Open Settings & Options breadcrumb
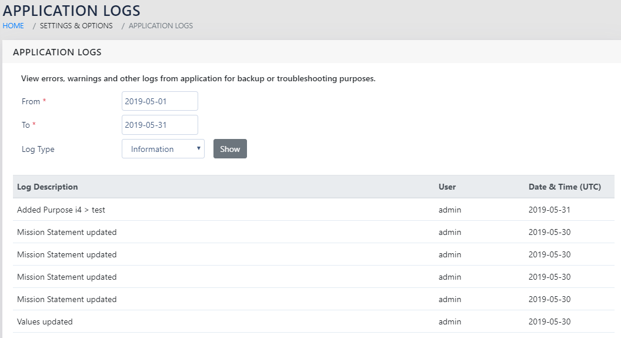The width and height of the screenshot is (621, 338). [76, 26]
